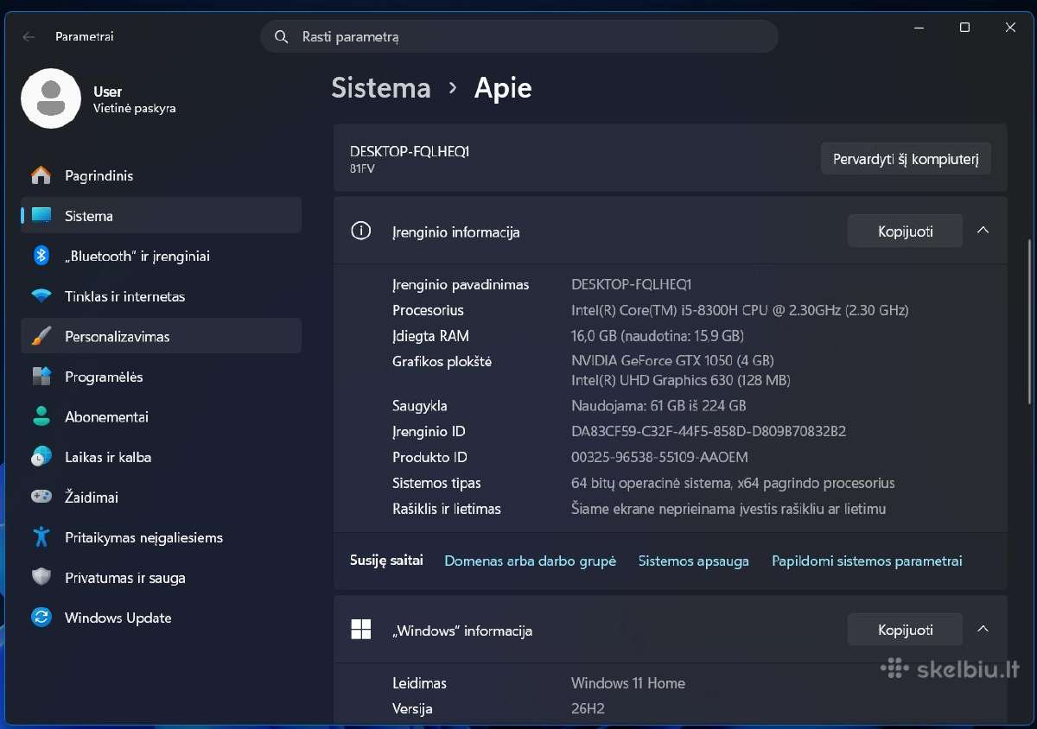Maximize the Parametrai window
The height and width of the screenshot is (729, 1037).
coord(964,28)
